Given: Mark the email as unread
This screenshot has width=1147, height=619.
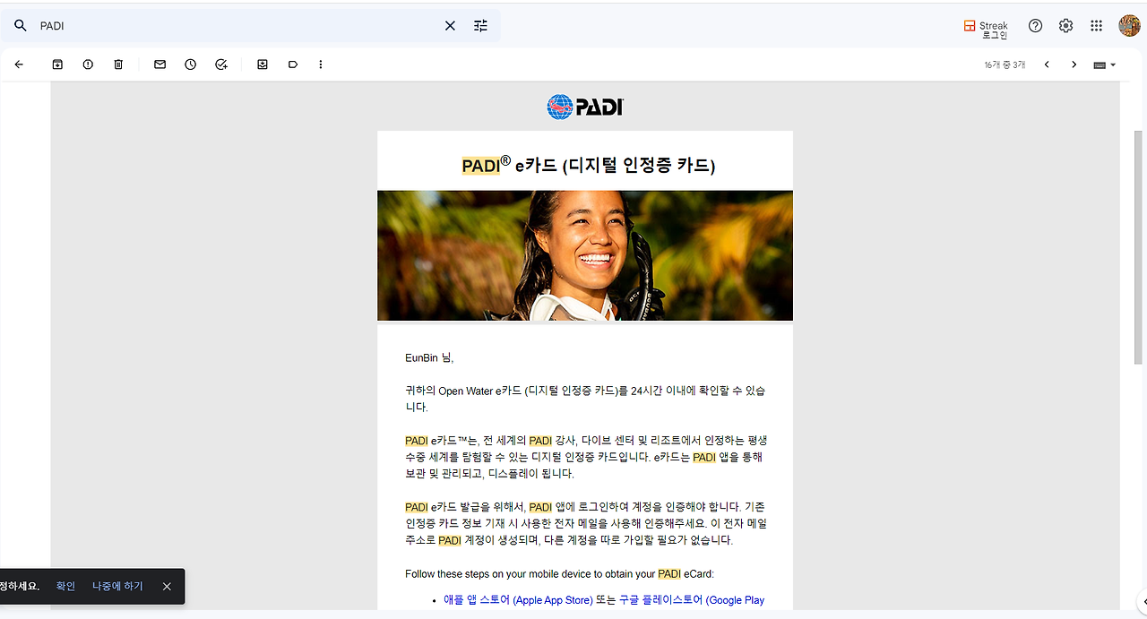Looking at the screenshot, I should pyautogui.click(x=160, y=64).
